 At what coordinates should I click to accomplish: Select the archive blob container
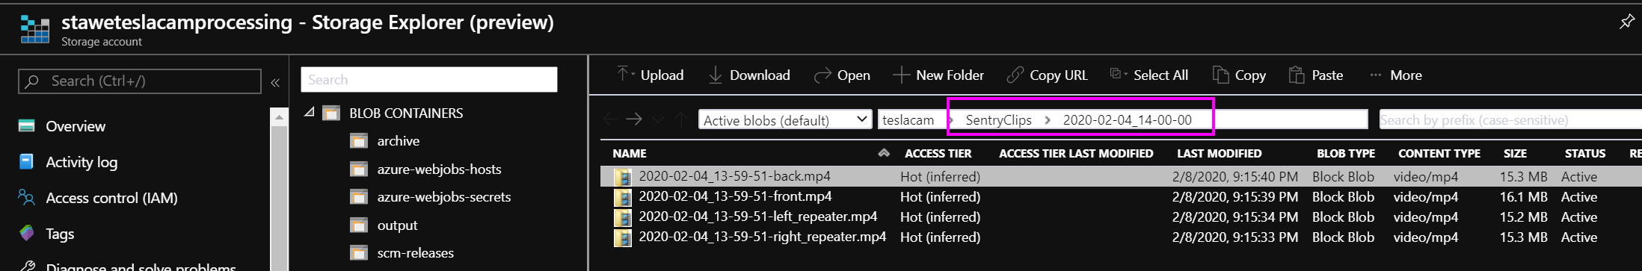[x=398, y=141]
